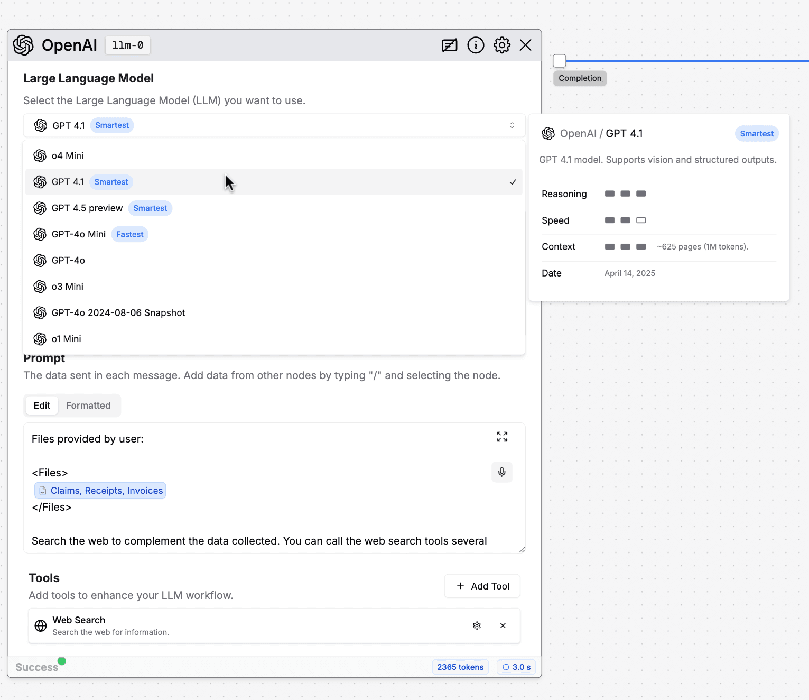The height and width of the screenshot is (700, 809).
Task: Expand the prompt editor to fullscreen
Action: [x=502, y=437]
